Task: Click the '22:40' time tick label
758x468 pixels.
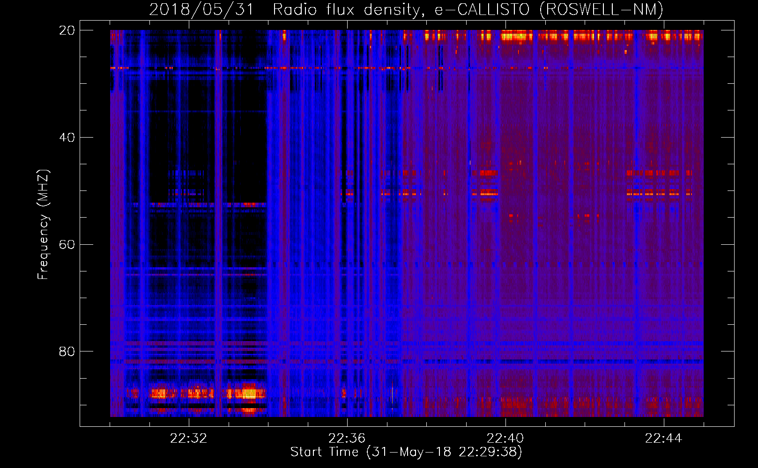Action: 505,439
